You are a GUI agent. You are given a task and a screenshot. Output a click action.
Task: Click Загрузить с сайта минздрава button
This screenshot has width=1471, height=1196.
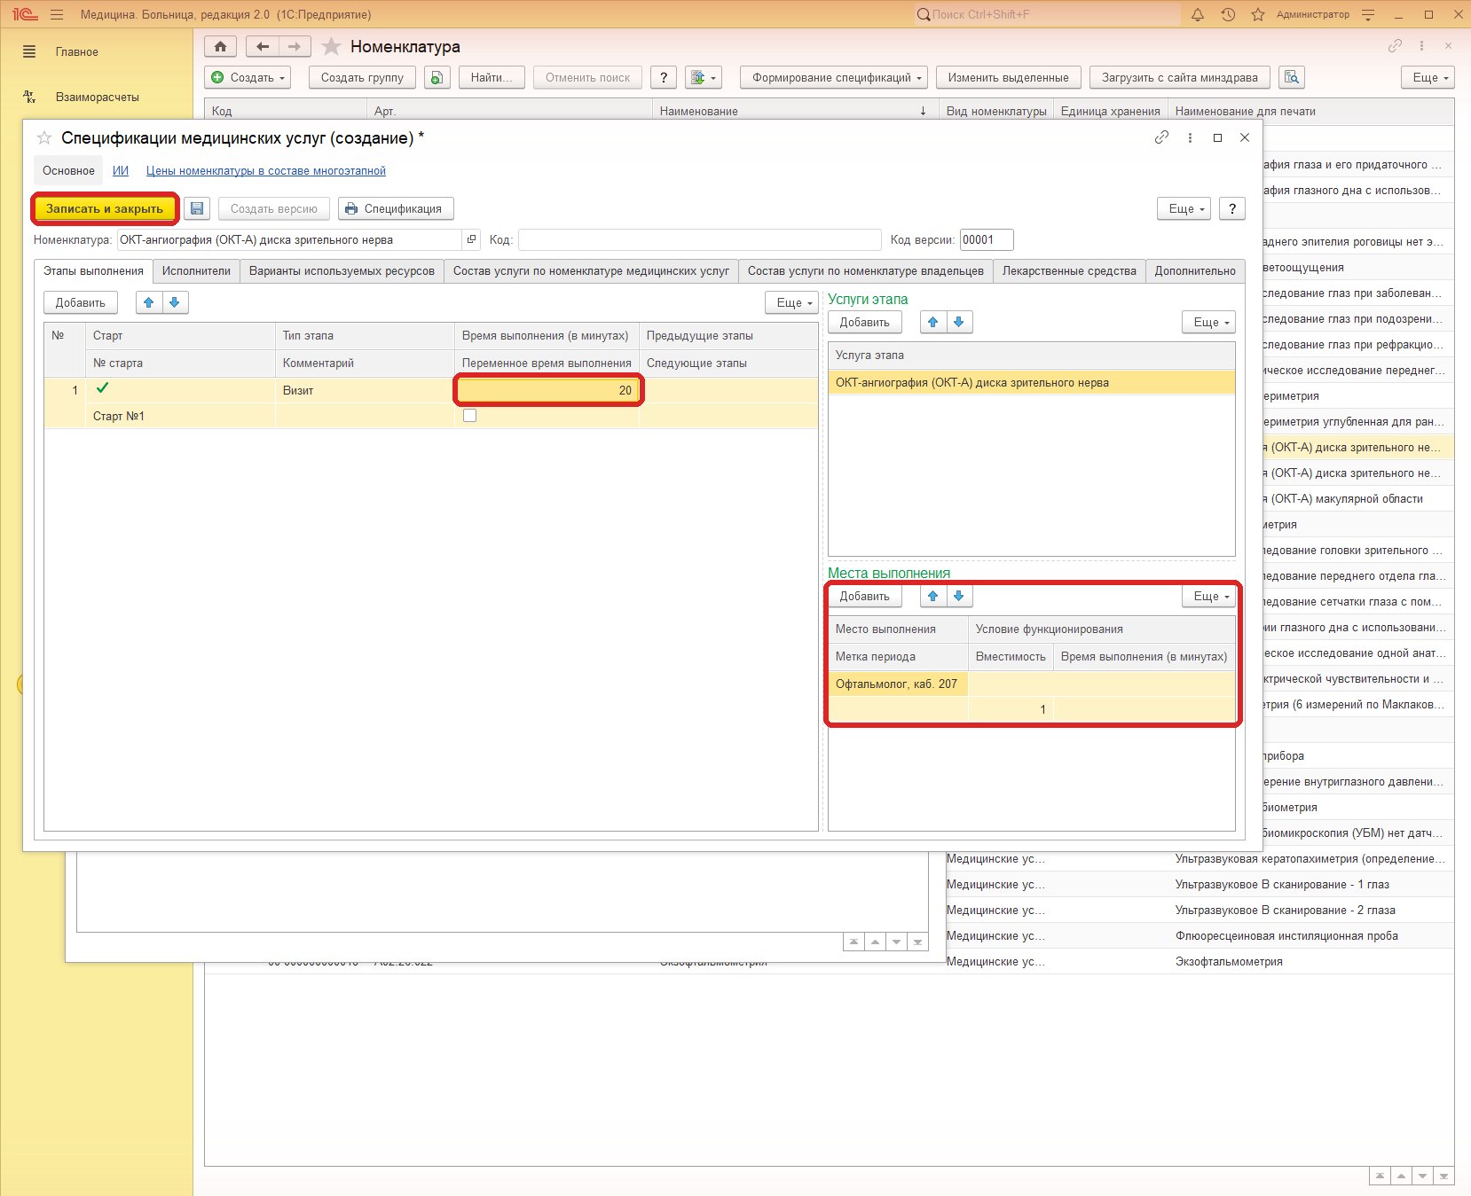(x=1180, y=77)
